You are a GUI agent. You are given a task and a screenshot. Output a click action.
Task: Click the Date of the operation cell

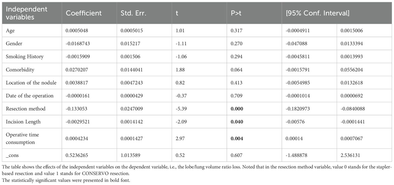pos(30,96)
